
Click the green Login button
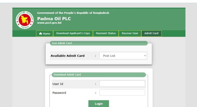pos(99,104)
